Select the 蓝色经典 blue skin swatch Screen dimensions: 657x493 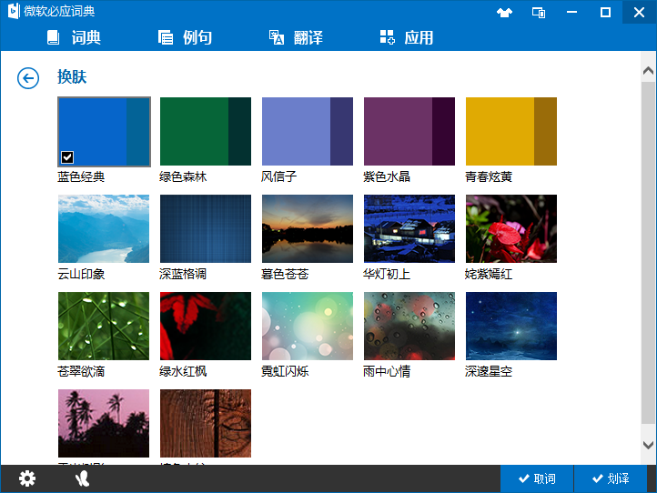104,132
